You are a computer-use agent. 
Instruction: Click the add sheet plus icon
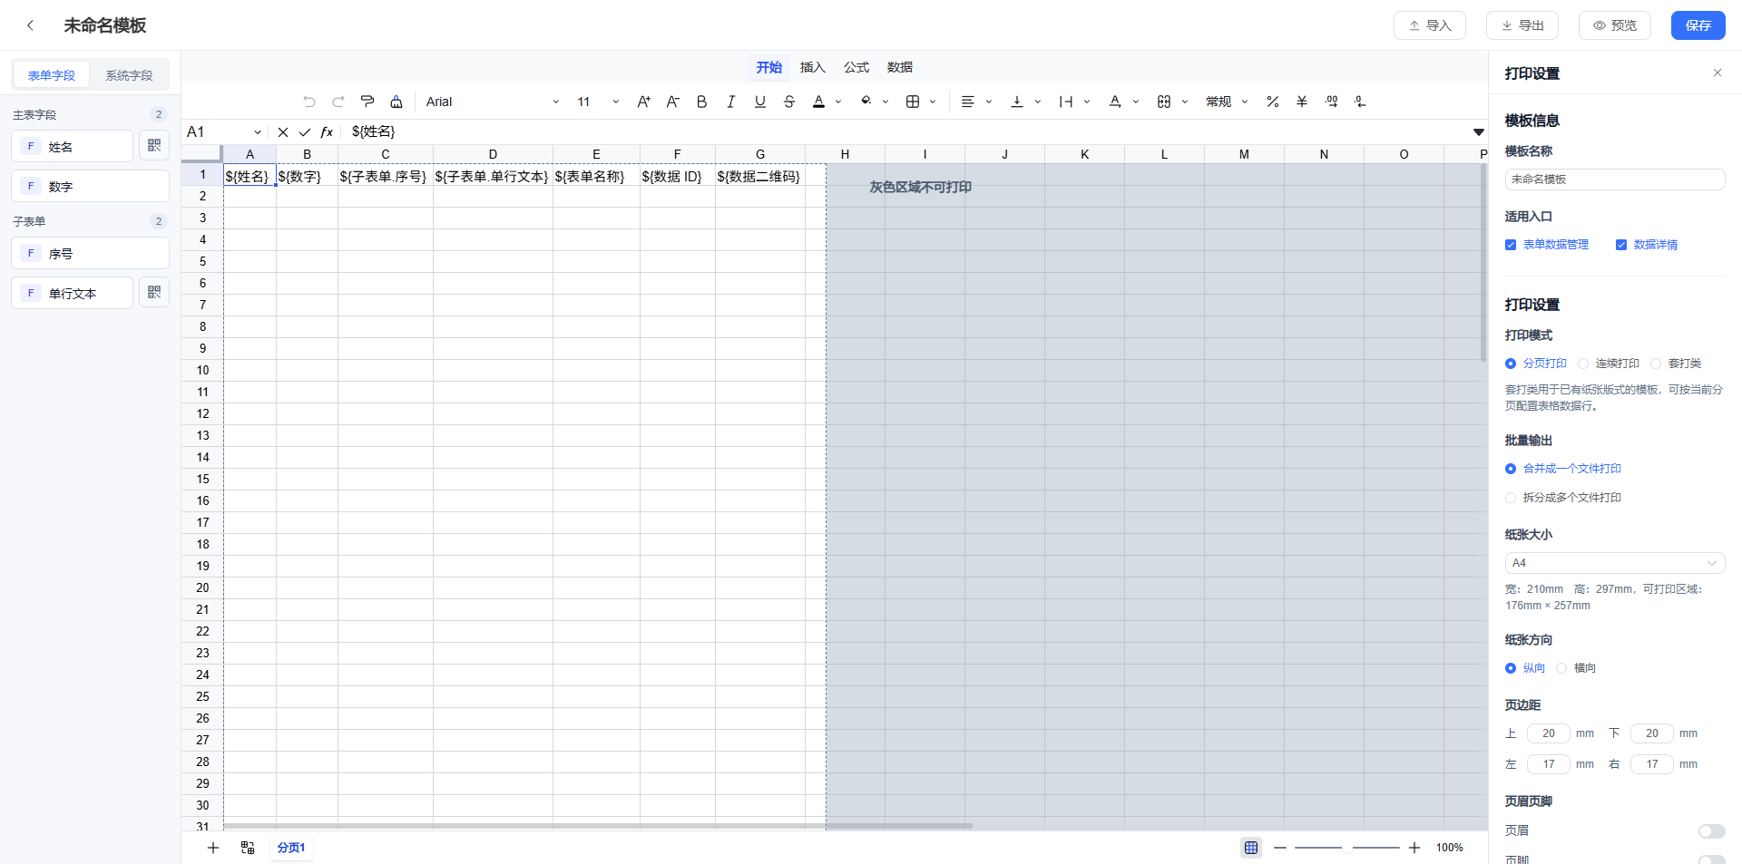213,848
